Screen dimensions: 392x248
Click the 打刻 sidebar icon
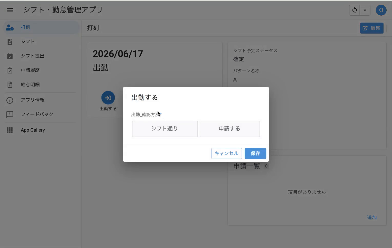[x=10, y=27]
